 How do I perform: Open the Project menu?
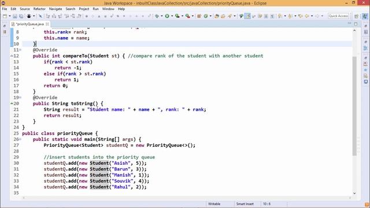84,9
